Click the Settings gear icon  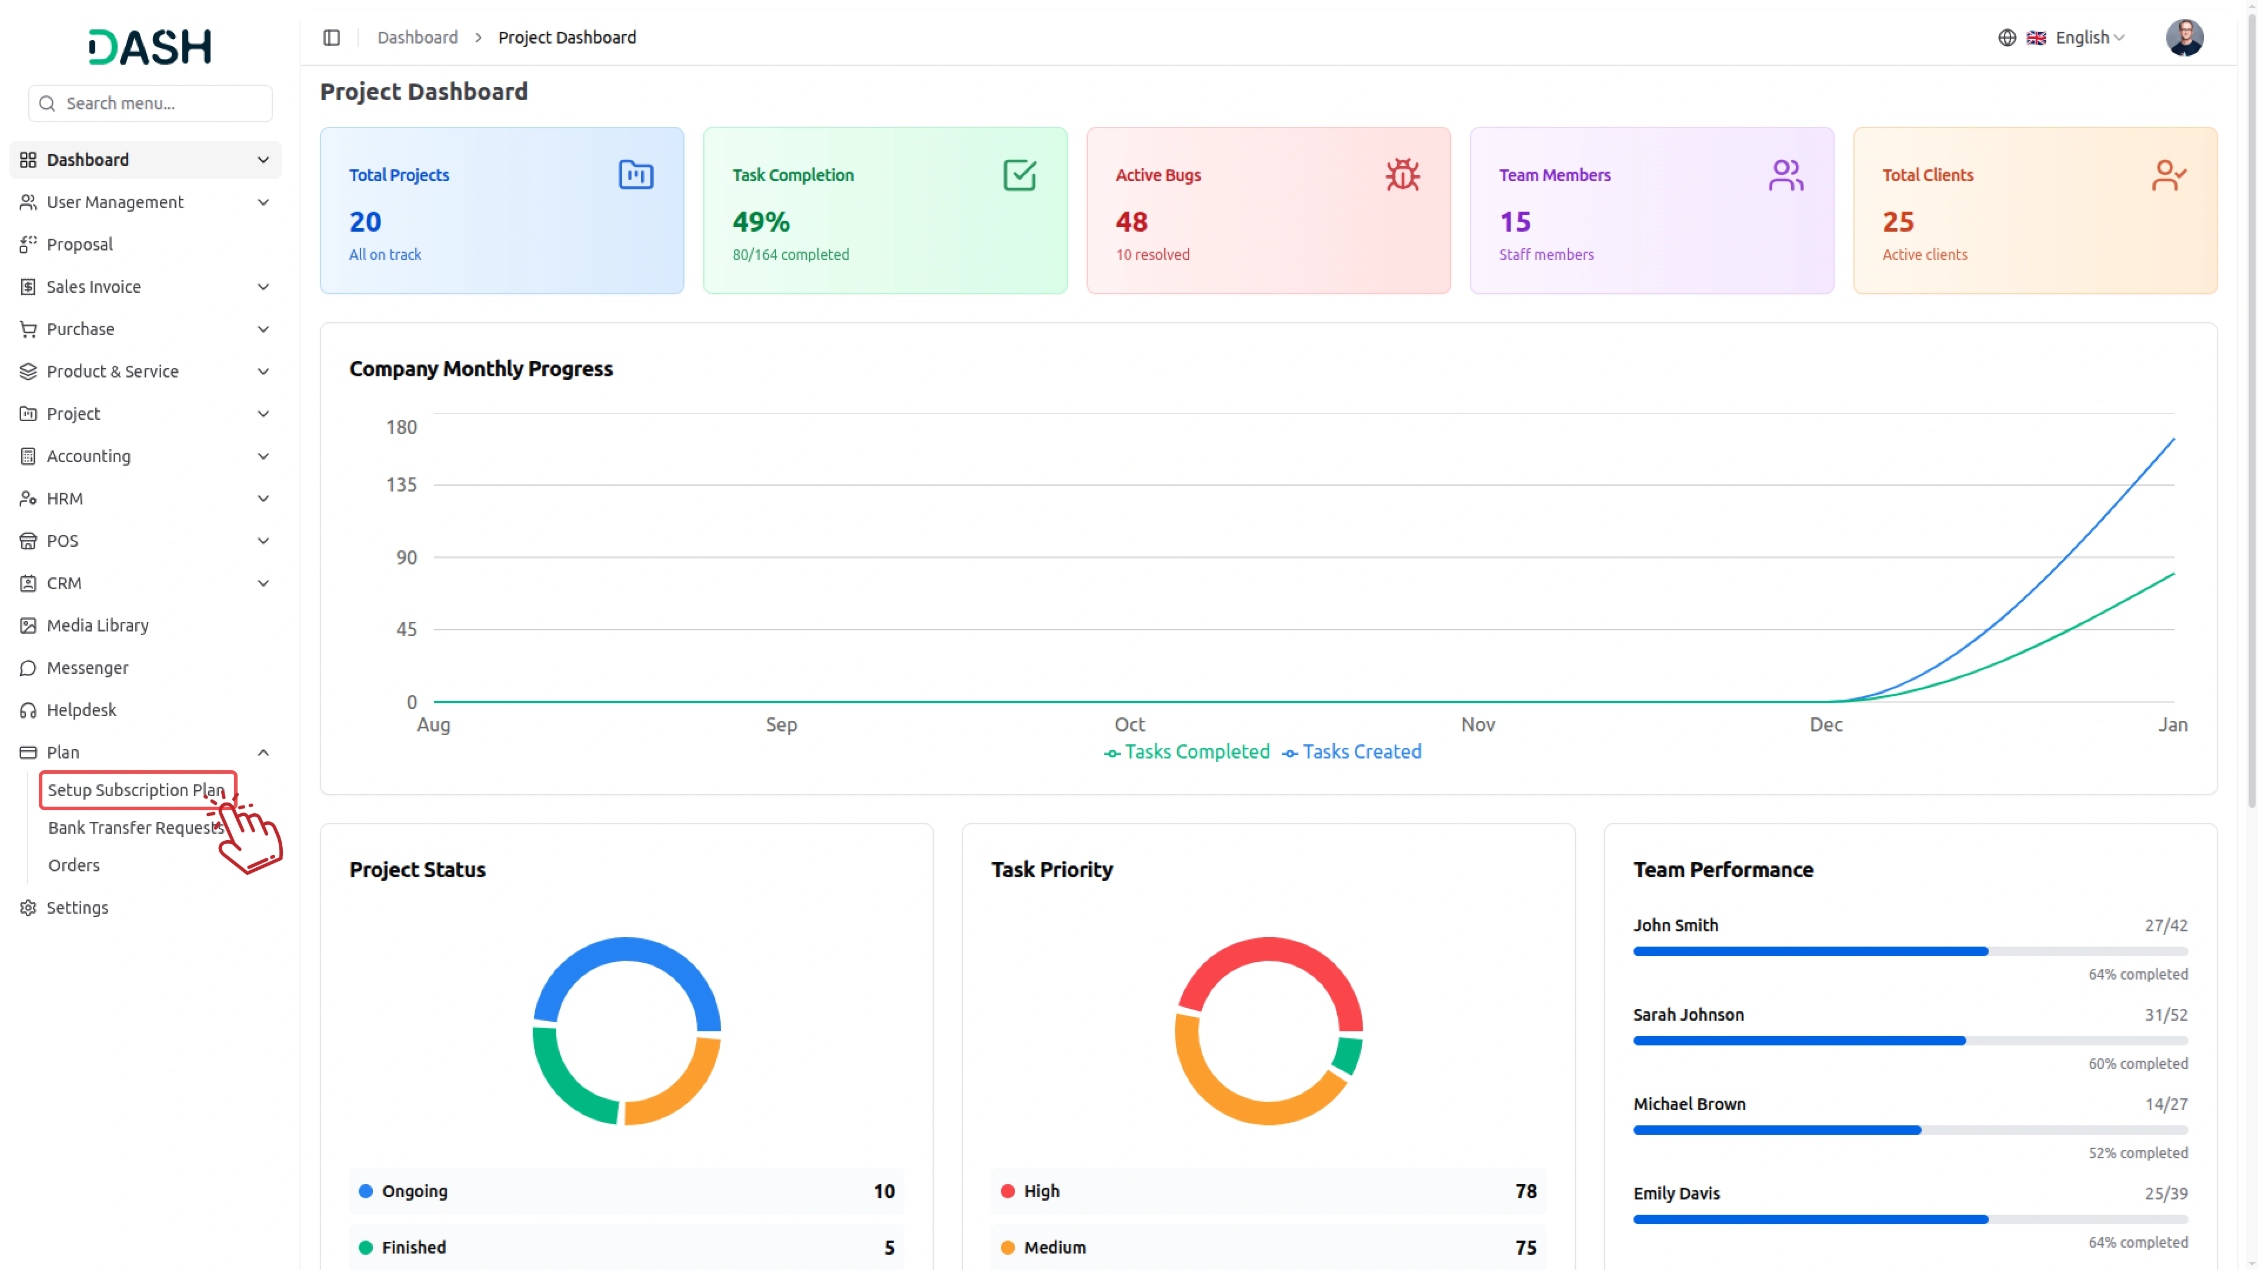(x=28, y=908)
